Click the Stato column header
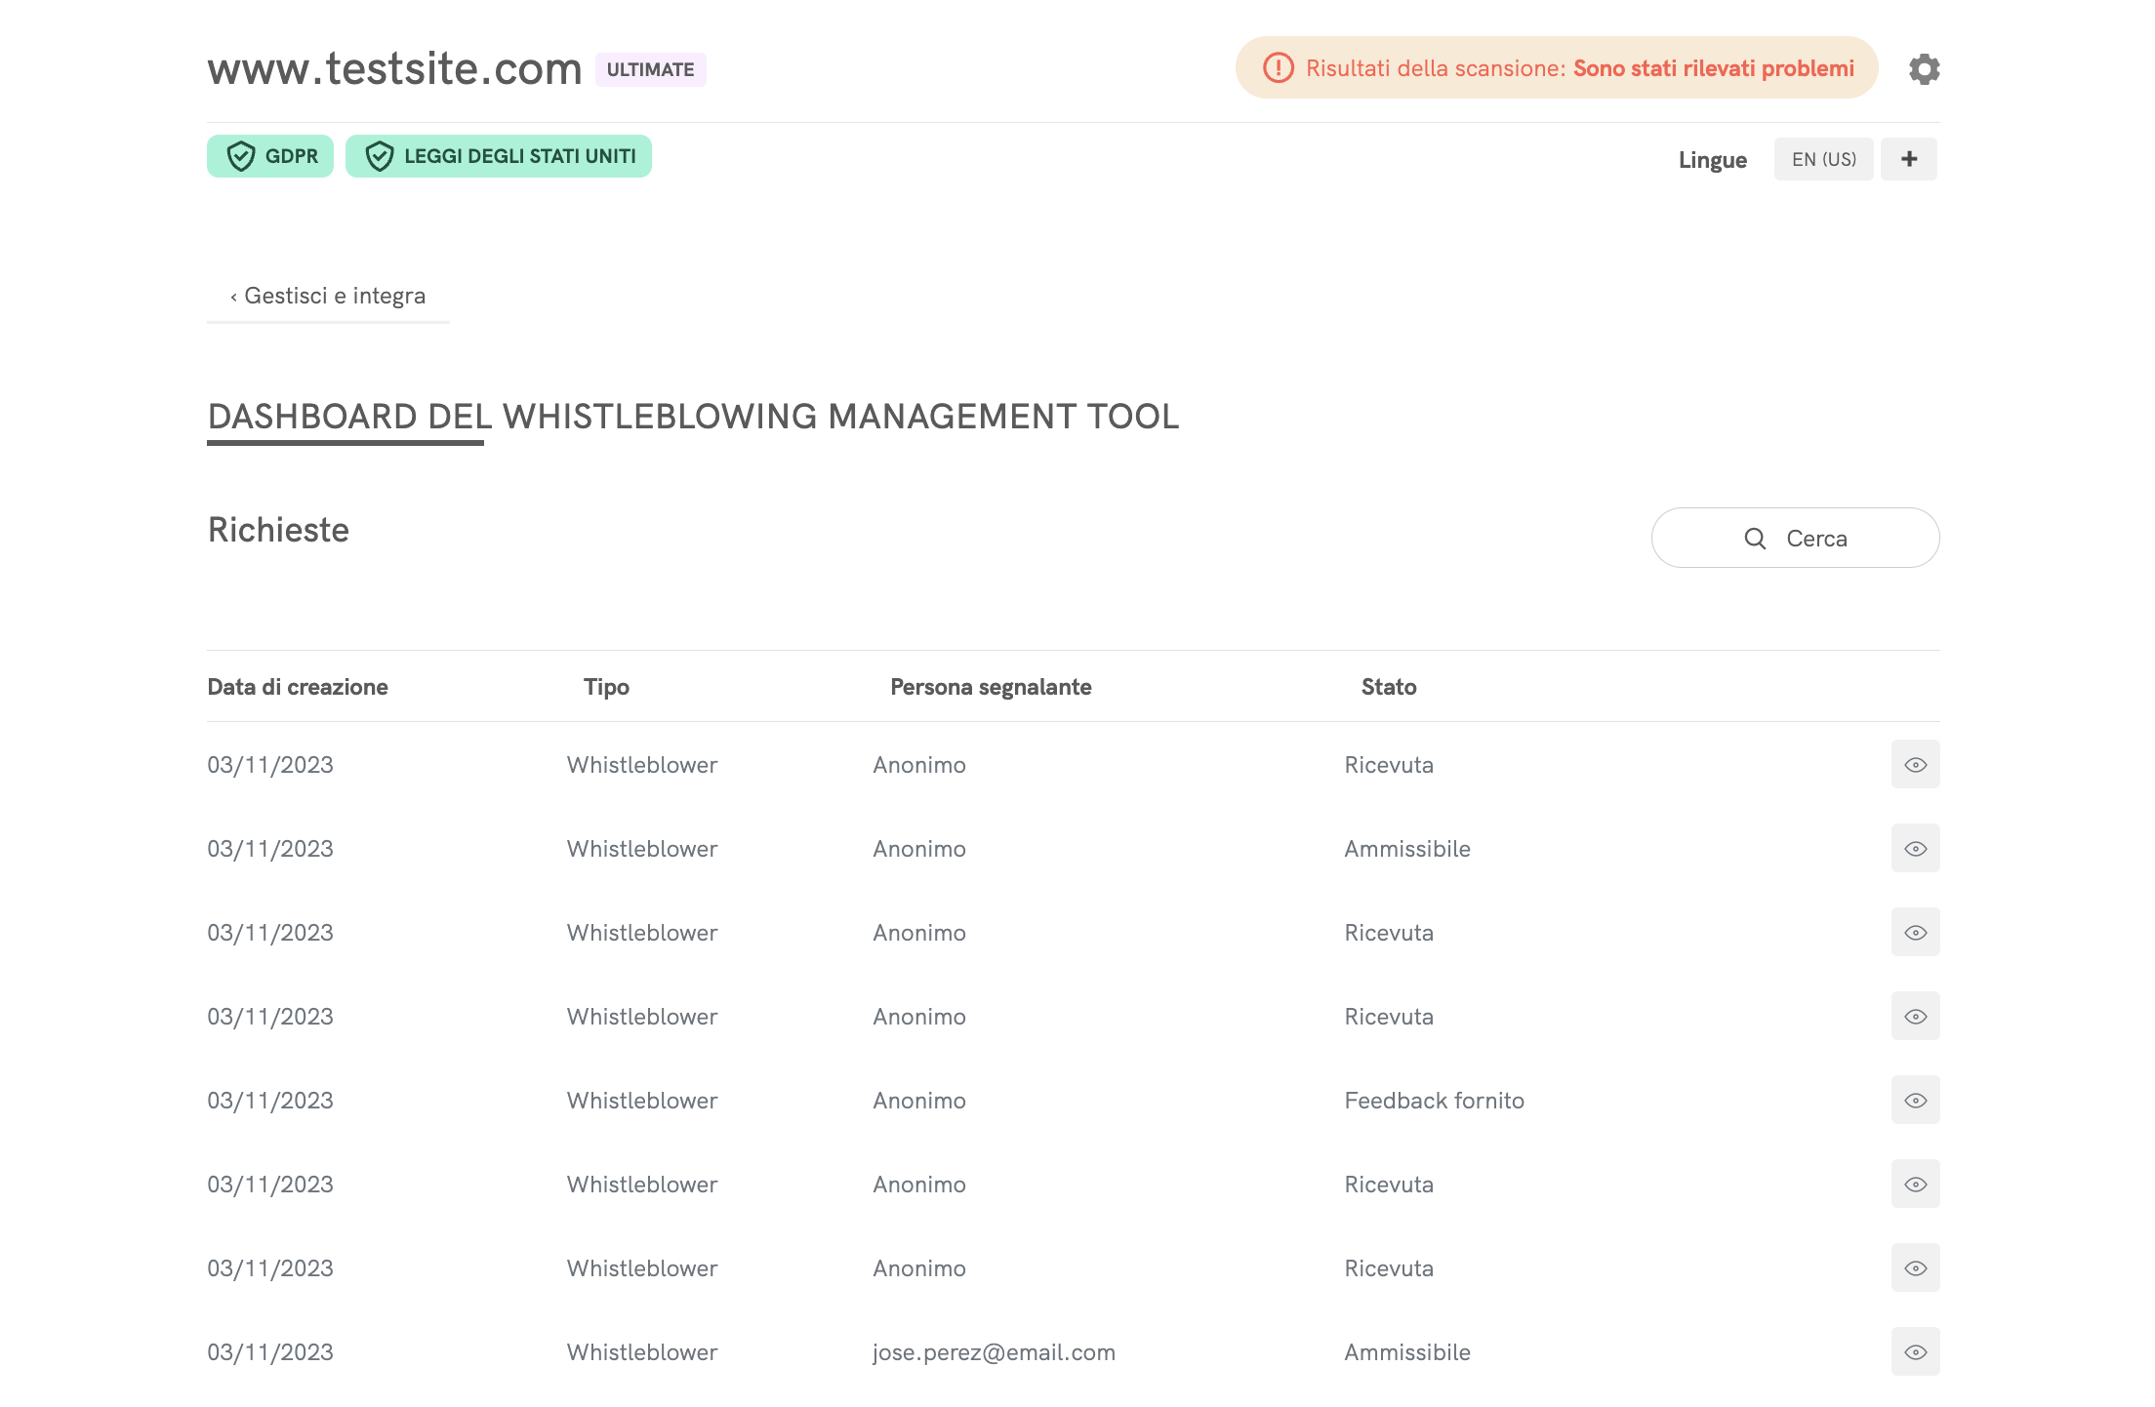2155x1407 pixels. pyautogui.click(x=1388, y=687)
